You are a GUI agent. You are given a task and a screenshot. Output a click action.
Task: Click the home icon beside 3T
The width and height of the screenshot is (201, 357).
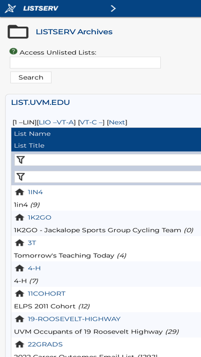coord(20,243)
